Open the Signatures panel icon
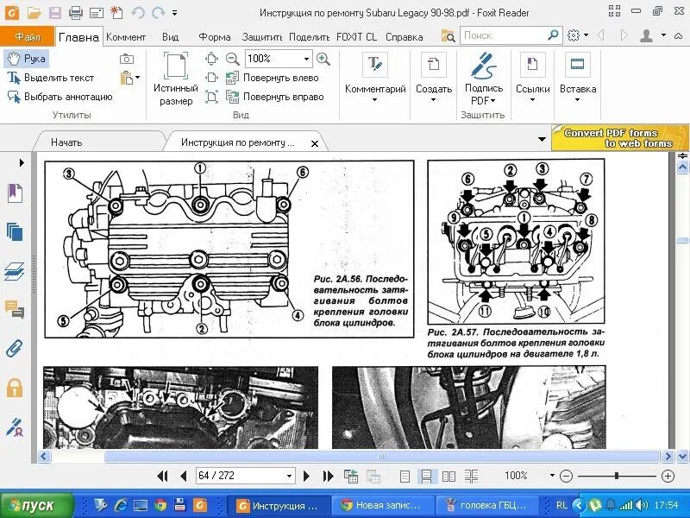This screenshot has height=518, width=690. 15,427
